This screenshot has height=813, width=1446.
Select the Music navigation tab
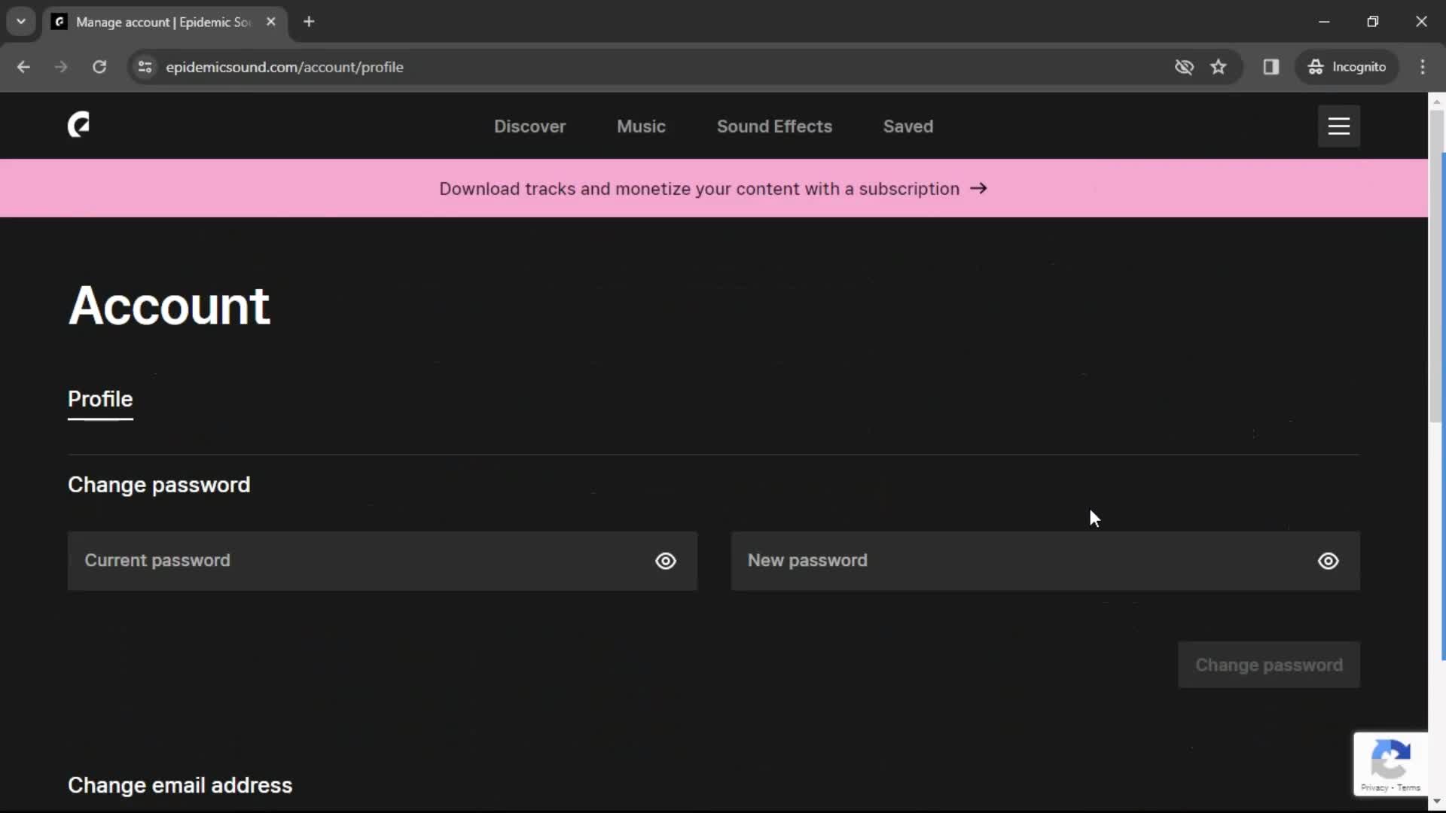[641, 126]
